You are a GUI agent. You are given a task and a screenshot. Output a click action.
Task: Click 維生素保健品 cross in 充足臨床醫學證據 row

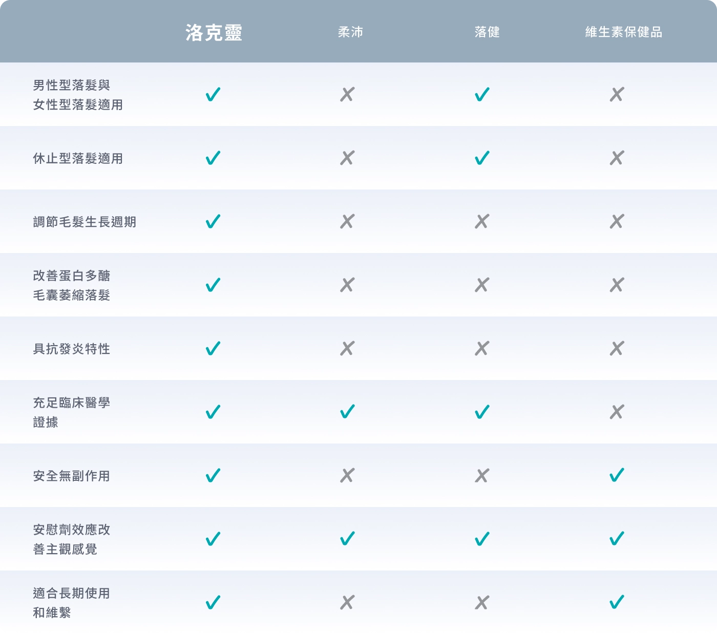pos(617,412)
